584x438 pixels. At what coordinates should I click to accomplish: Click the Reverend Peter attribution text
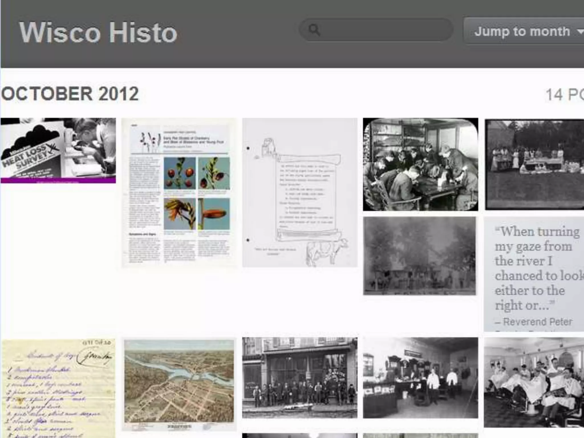pyautogui.click(x=537, y=322)
